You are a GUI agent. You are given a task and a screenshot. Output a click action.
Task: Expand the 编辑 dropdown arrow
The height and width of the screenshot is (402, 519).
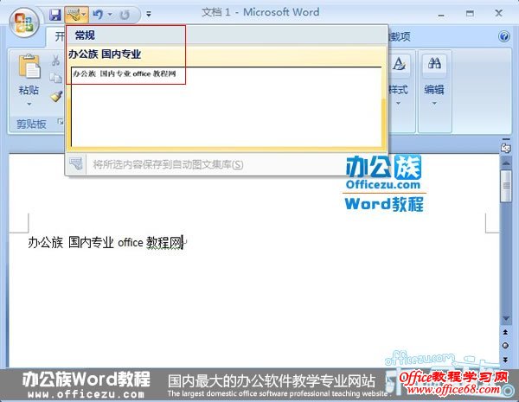pyautogui.click(x=434, y=104)
